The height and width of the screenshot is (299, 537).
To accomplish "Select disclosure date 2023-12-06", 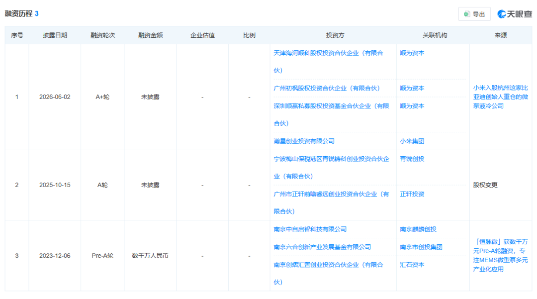I will tap(55, 256).
